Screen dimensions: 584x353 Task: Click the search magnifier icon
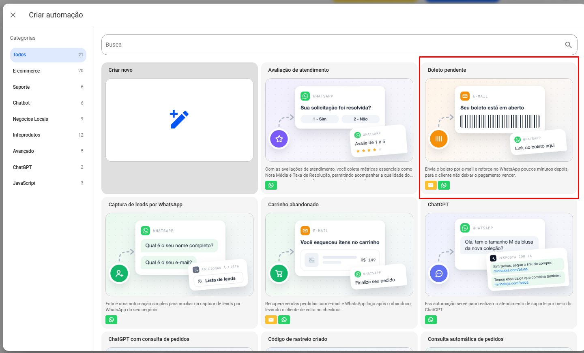pyautogui.click(x=568, y=45)
